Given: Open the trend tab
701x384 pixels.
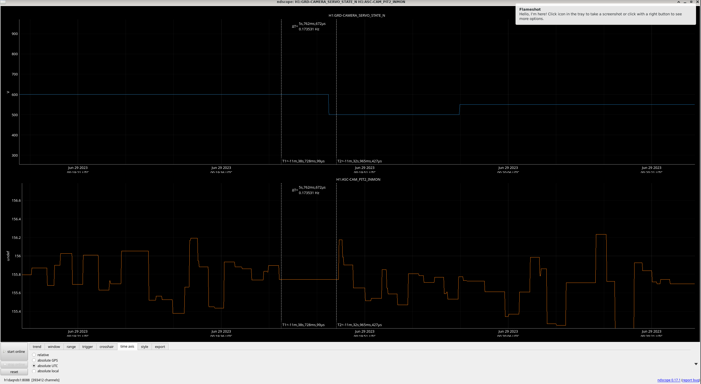Looking at the screenshot, I should pyautogui.click(x=37, y=347).
